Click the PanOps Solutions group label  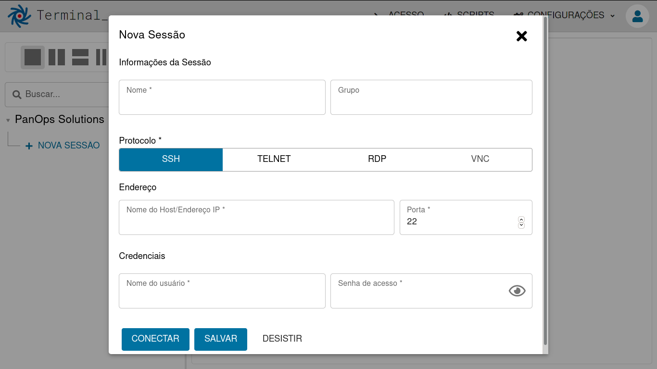pyautogui.click(x=60, y=120)
